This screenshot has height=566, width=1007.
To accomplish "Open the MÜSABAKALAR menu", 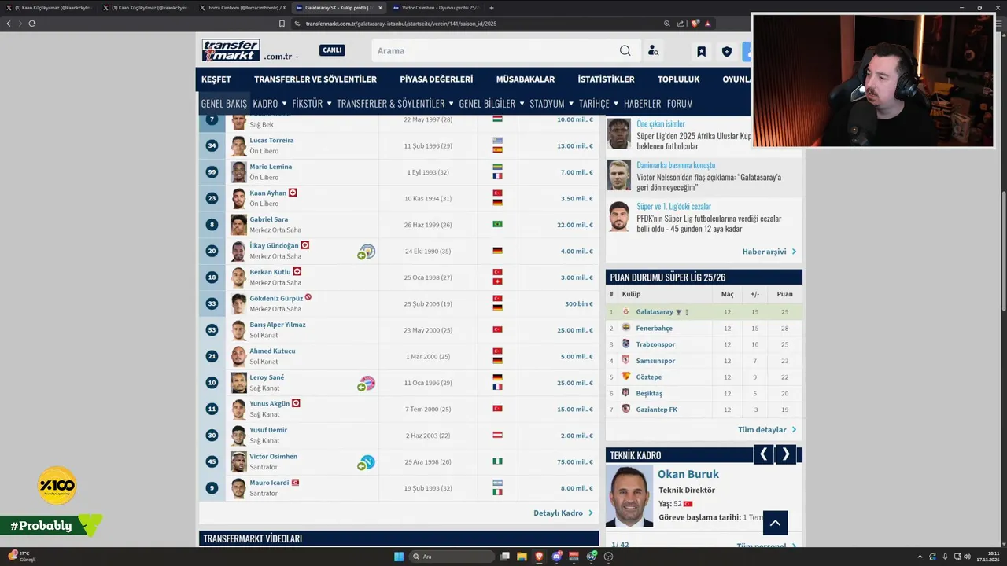I will click(x=525, y=79).
